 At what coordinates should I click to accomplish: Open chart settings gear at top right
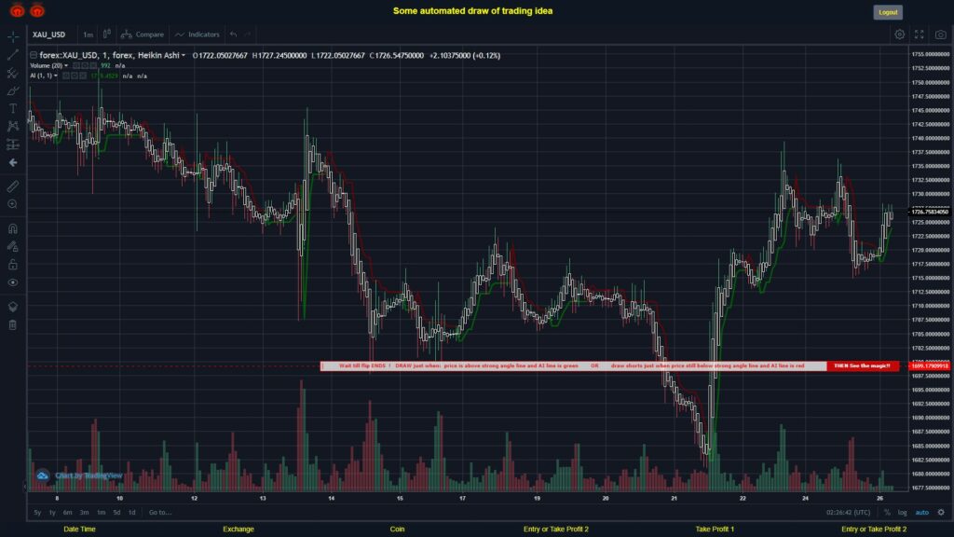click(899, 34)
